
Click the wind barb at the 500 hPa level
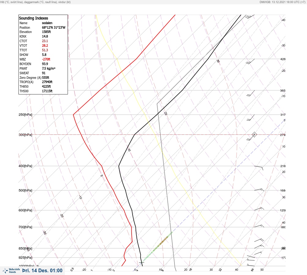tap(259, 190)
